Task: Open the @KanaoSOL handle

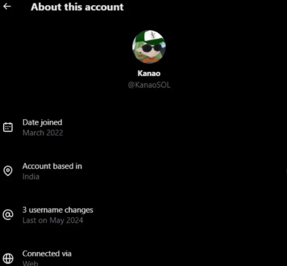Action: 149,85
